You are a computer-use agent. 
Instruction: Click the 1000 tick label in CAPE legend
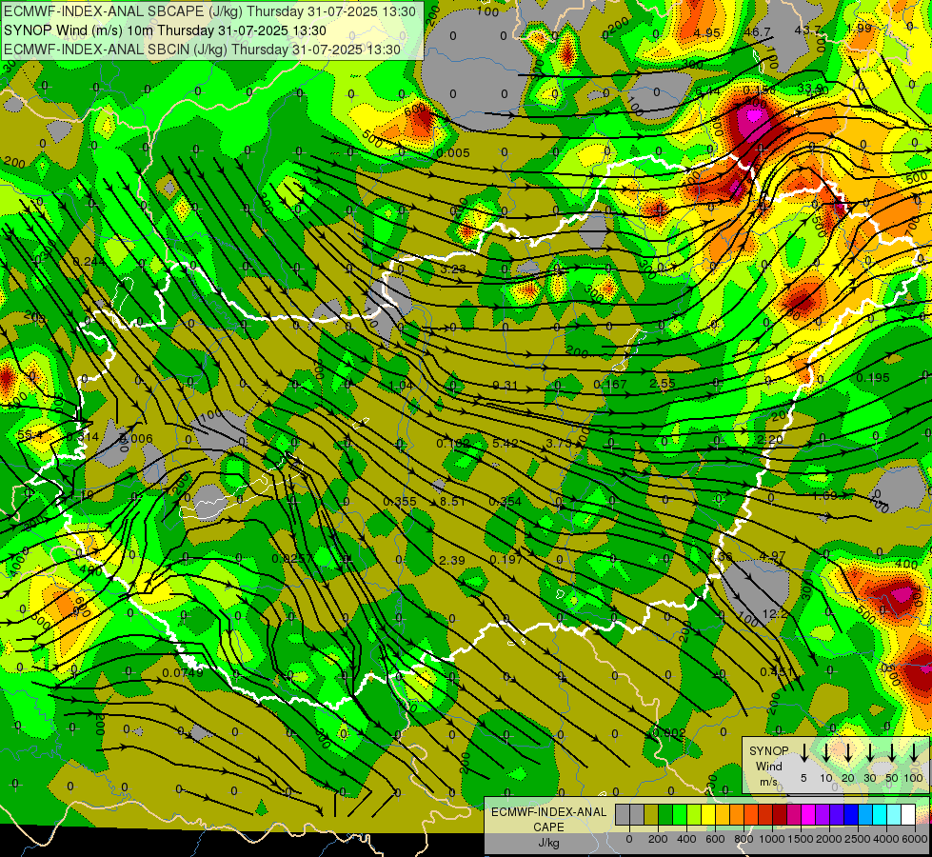(772, 839)
